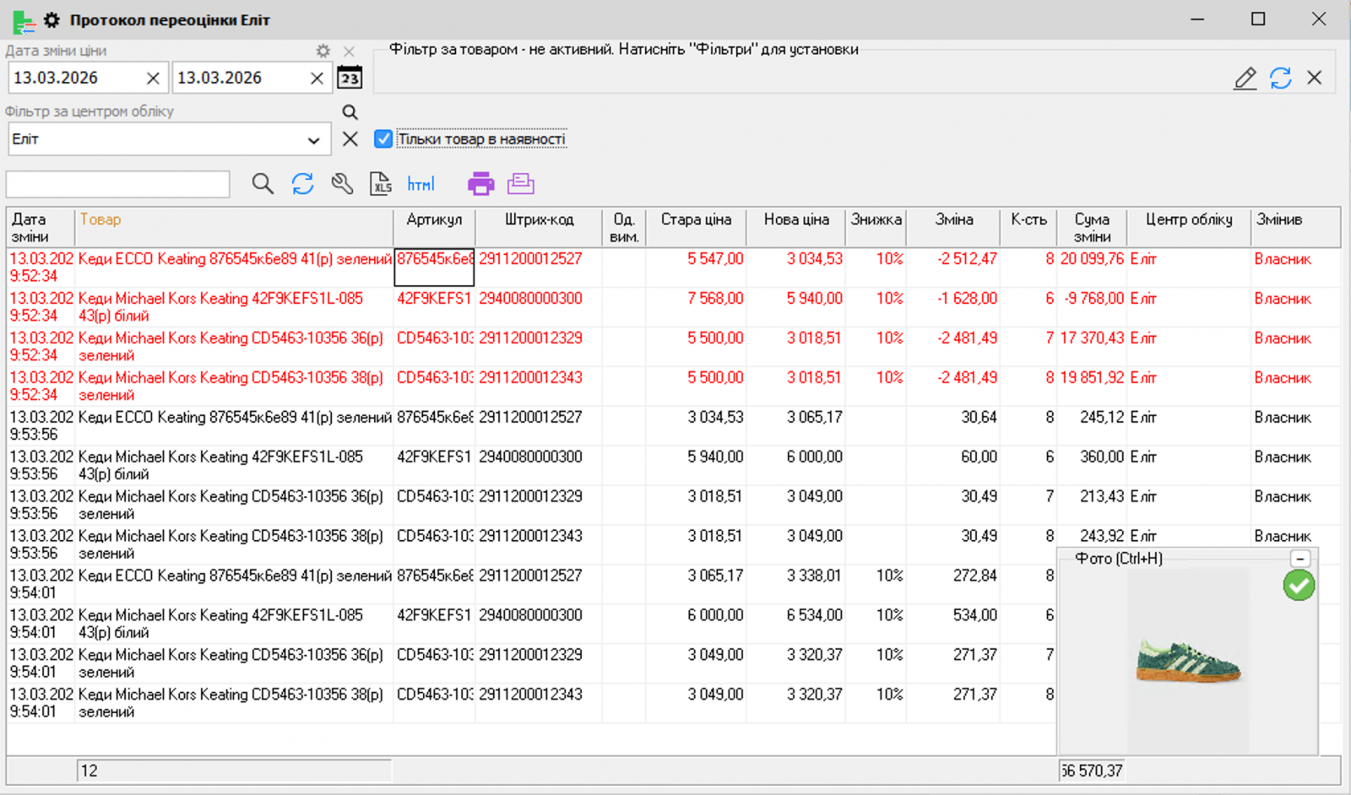Export table to HTML
The image size is (1351, 795).
[420, 184]
